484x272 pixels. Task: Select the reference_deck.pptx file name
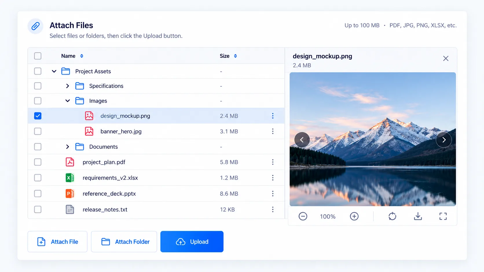click(109, 193)
